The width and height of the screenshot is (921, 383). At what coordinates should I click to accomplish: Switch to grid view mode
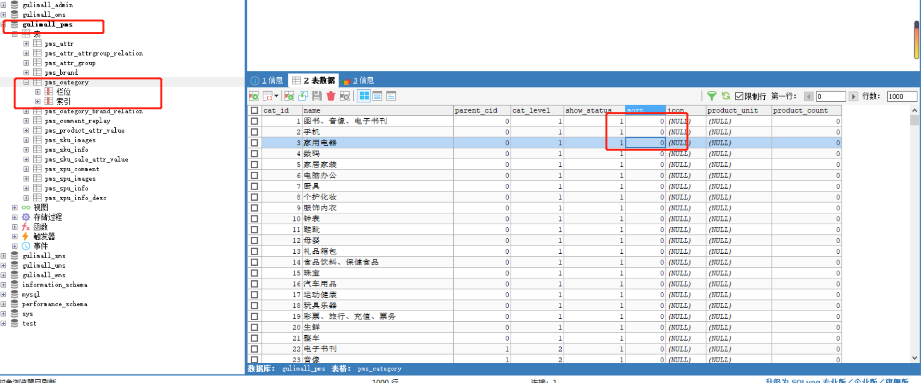coord(364,96)
